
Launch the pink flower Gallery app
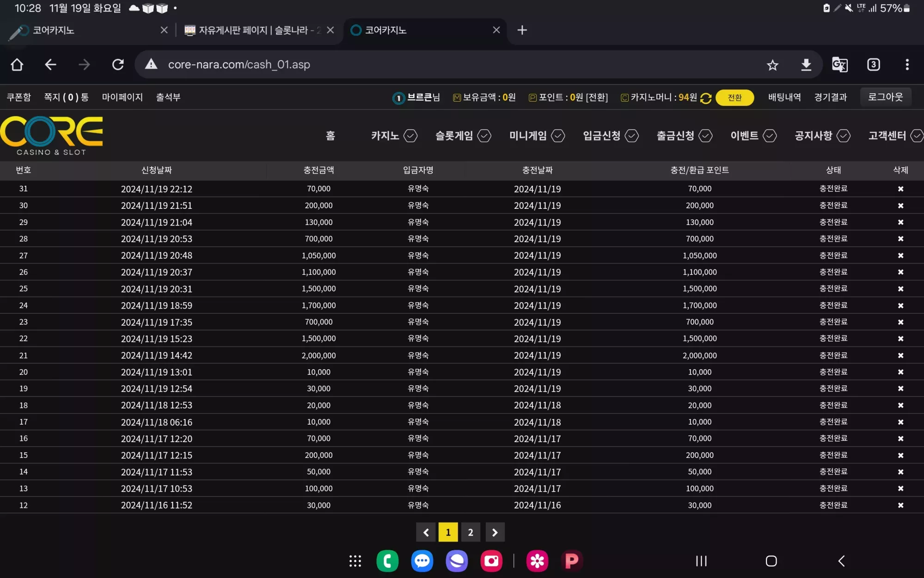point(537,561)
